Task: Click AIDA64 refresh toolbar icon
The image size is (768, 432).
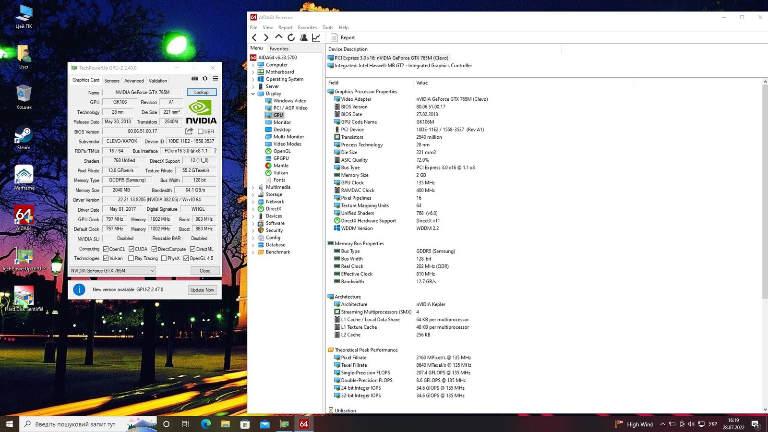Action: coord(291,37)
